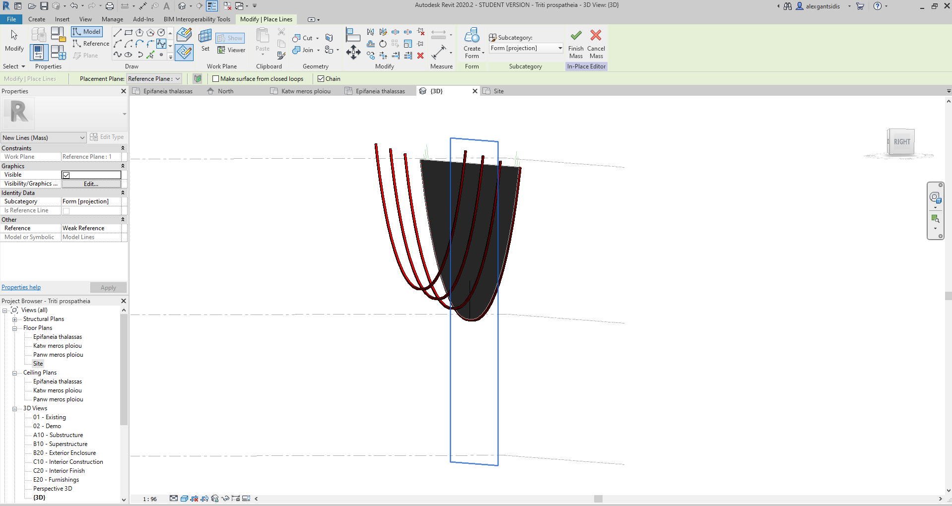Click Finish Mass to complete editing

point(576,43)
